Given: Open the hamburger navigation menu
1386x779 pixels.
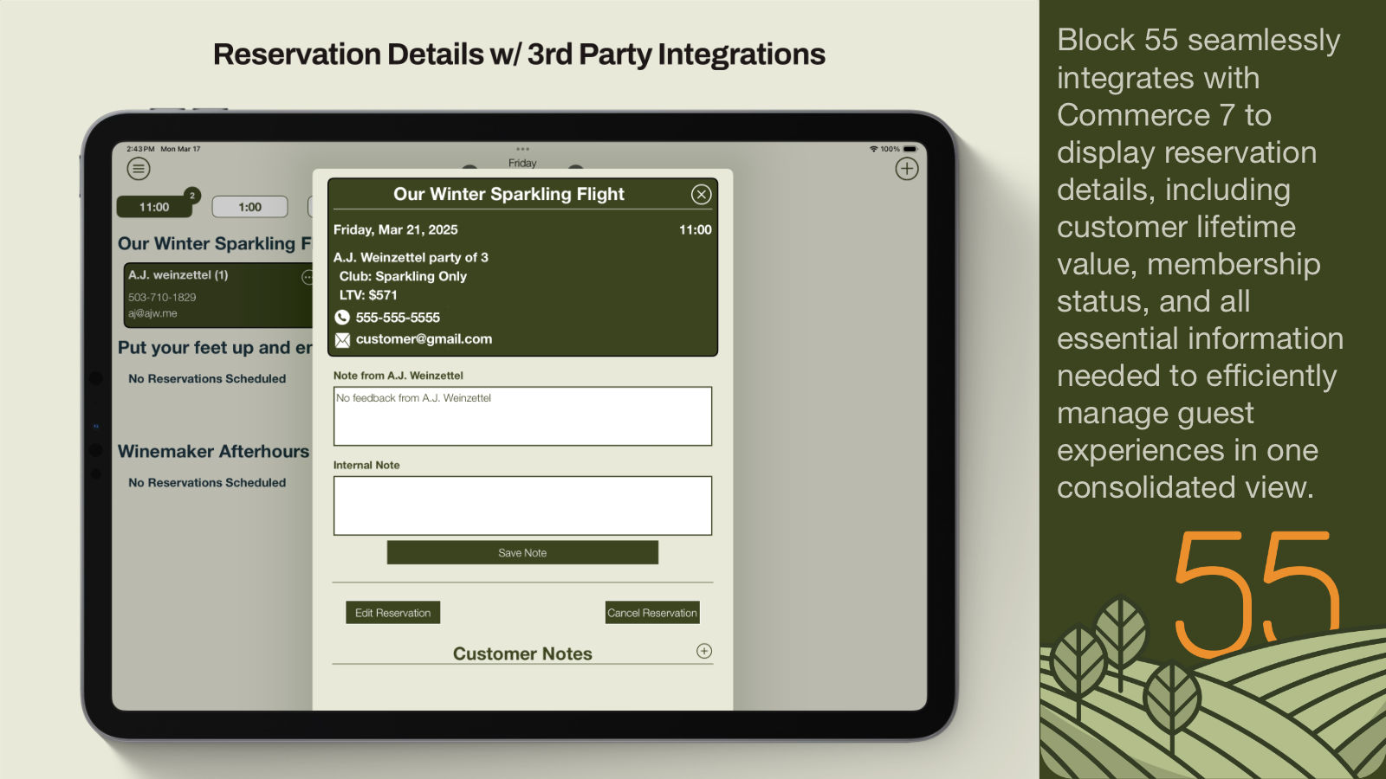Looking at the screenshot, I should [139, 168].
